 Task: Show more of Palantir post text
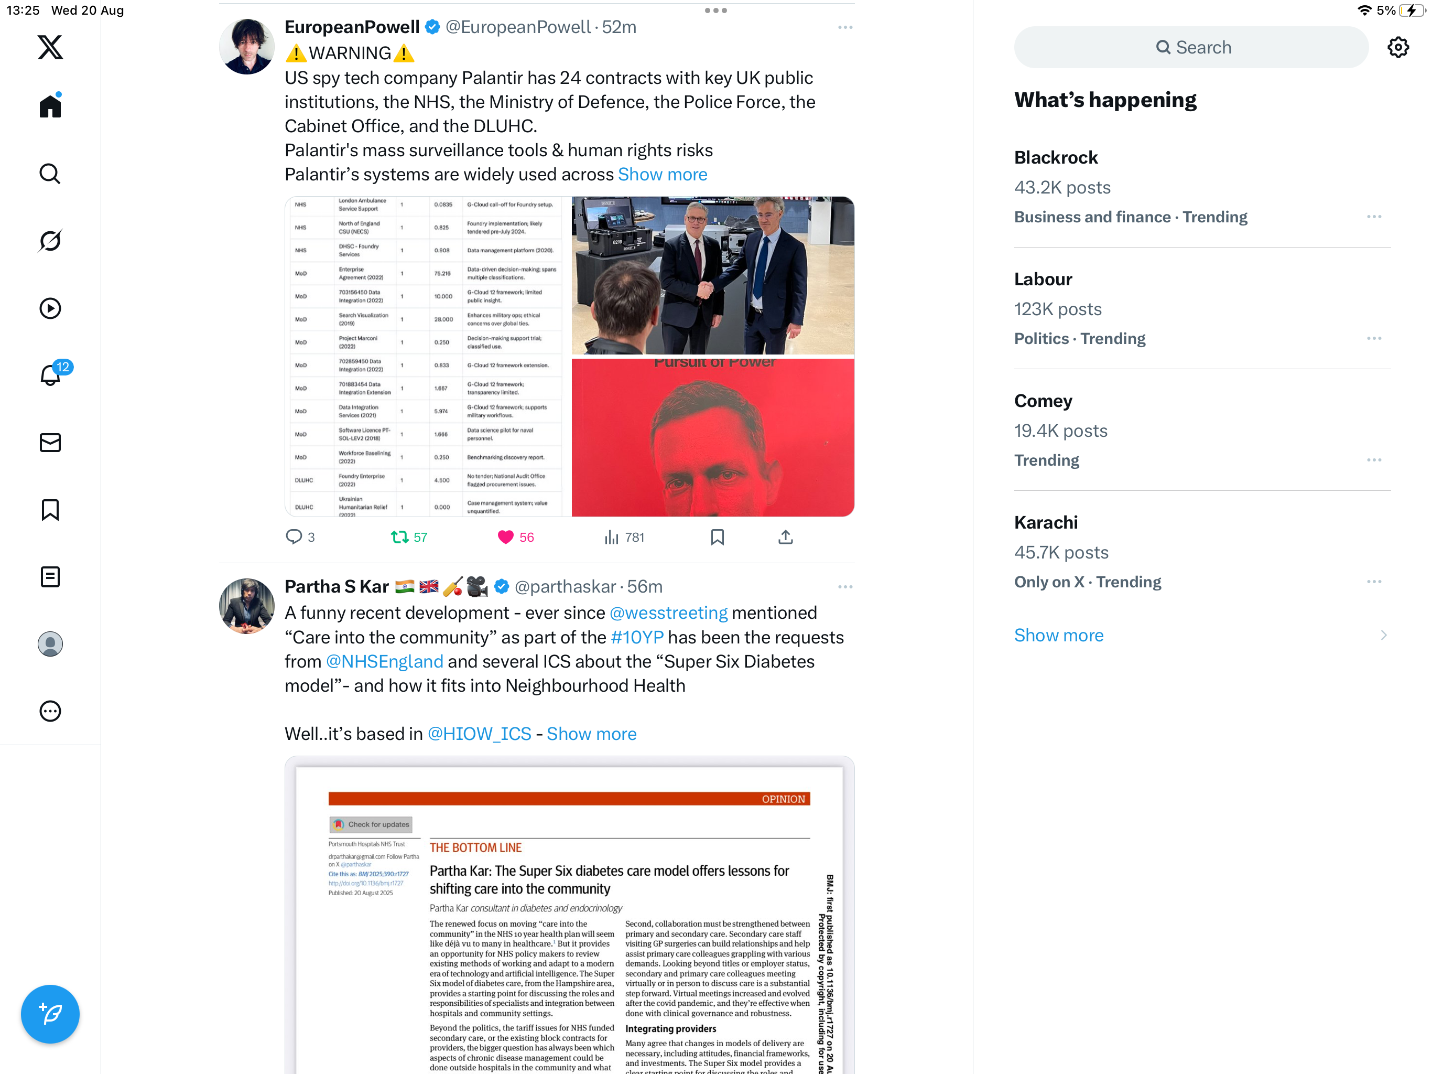tap(662, 174)
